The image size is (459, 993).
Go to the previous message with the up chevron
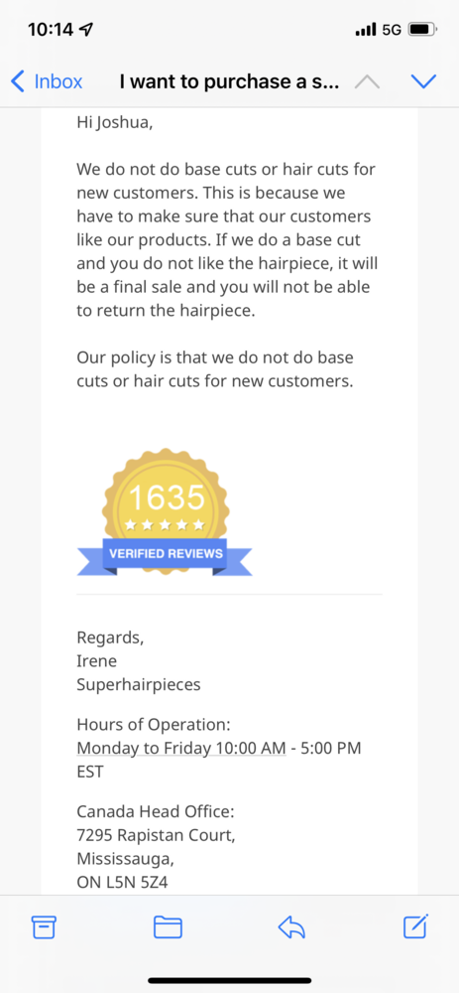pos(368,81)
